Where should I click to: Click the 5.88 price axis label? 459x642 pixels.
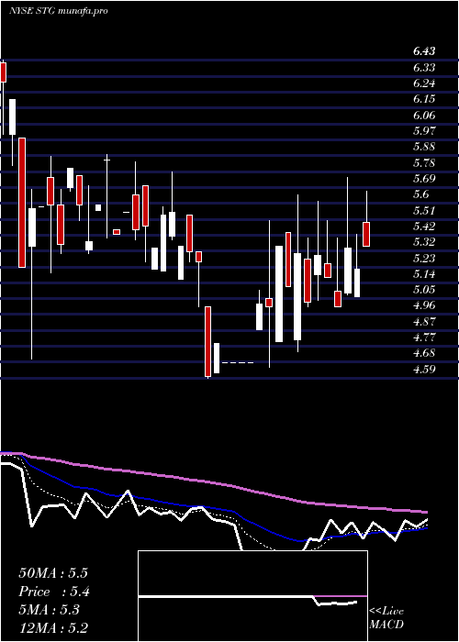(x=424, y=147)
